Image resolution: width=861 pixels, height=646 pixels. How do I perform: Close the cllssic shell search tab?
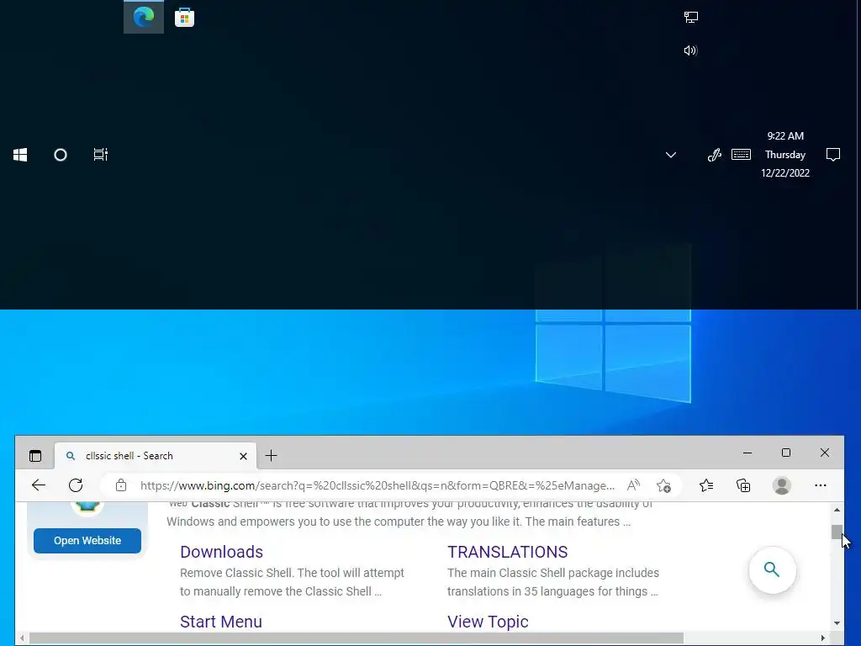pyautogui.click(x=243, y=456)
